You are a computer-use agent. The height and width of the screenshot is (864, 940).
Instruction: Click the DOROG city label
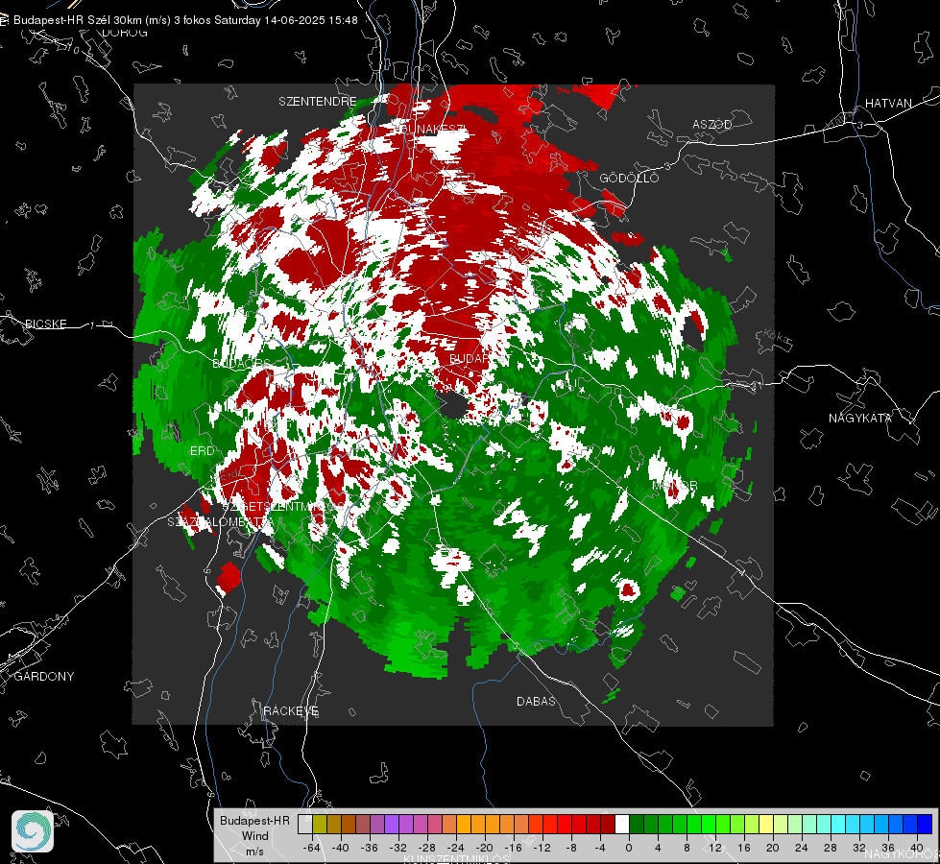(125, 33)
